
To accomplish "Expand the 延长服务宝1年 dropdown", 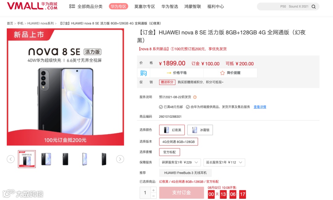I will point(224,162).
